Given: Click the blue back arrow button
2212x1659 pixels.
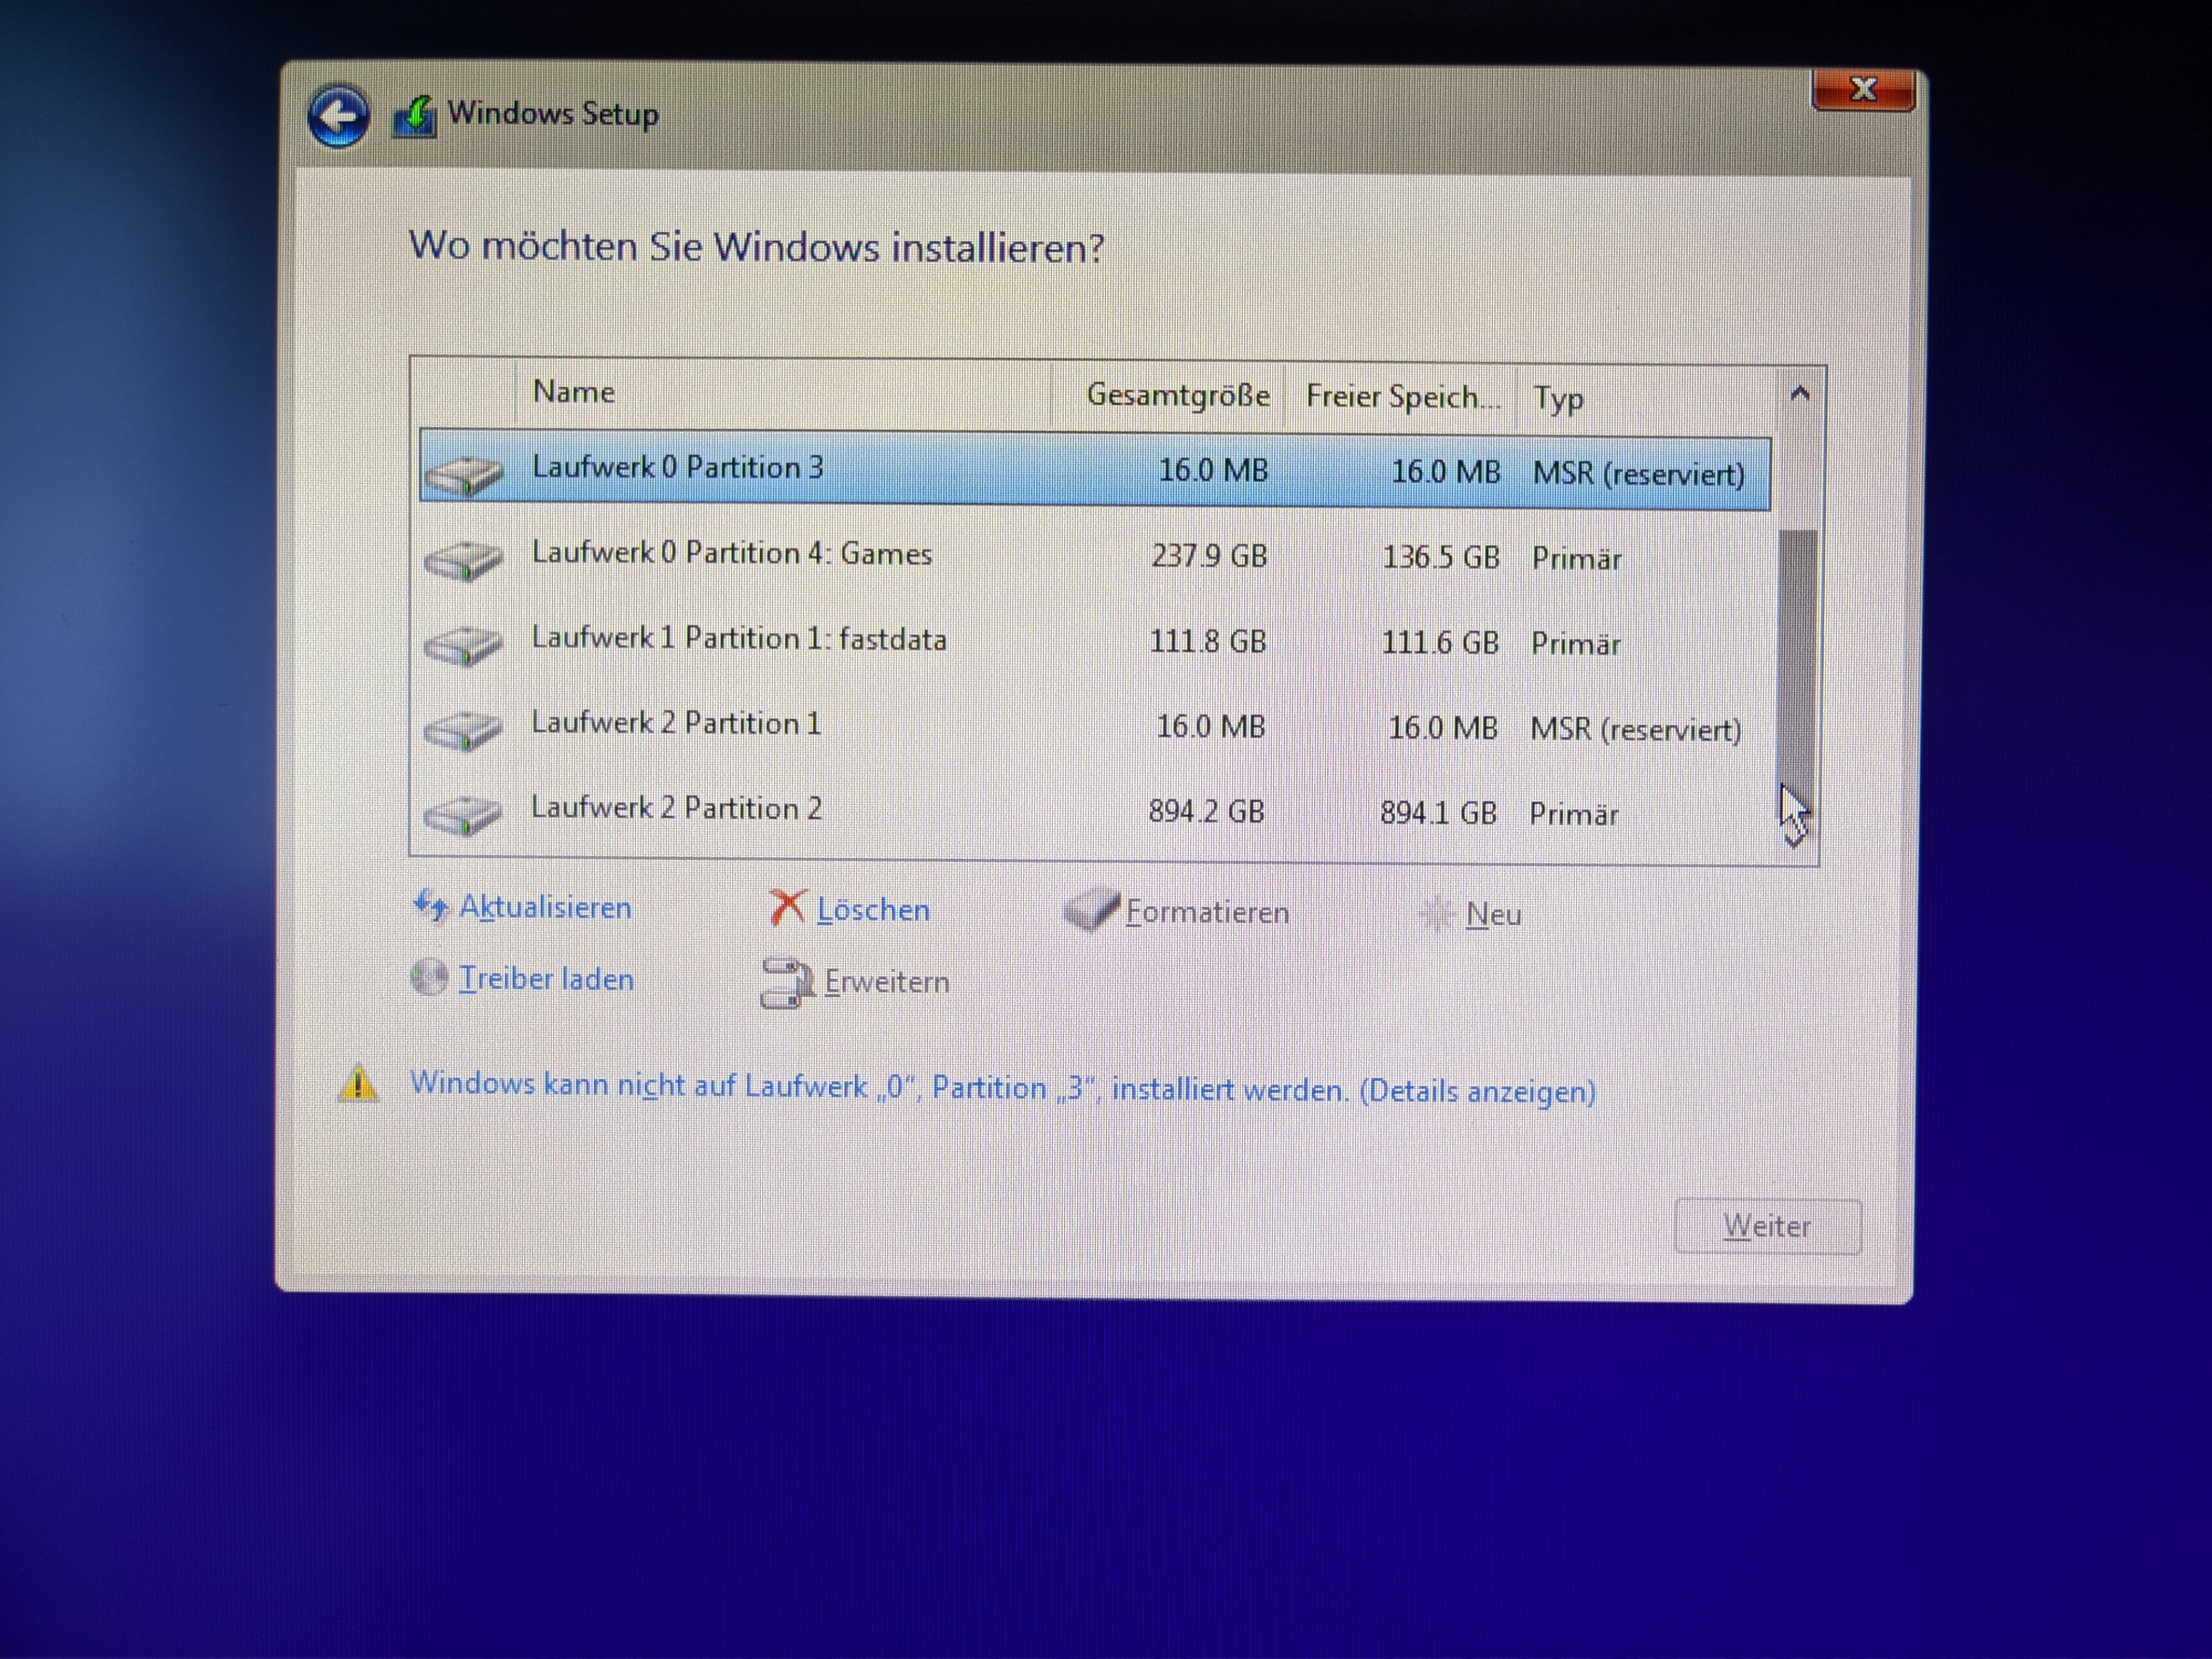Looking at the screenshot, I should click(x=338, y=116).
